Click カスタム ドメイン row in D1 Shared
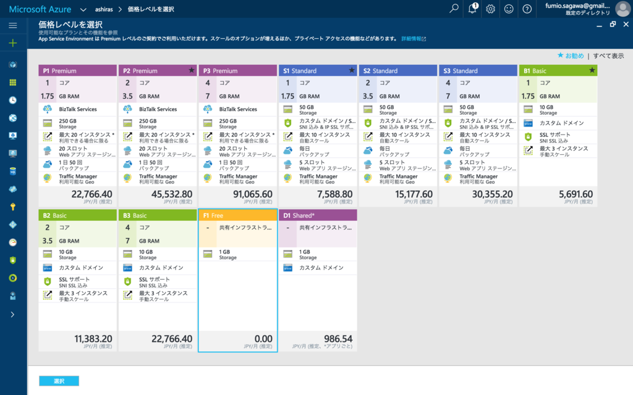633x395 pixels. tap(318, 268)
